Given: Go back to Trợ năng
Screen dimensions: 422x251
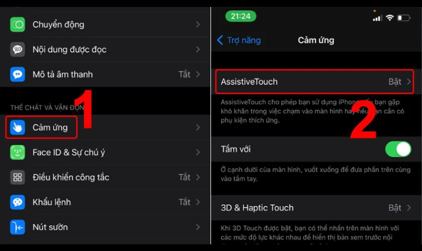Looking at the screenshot, I should [x=239, y=40].
